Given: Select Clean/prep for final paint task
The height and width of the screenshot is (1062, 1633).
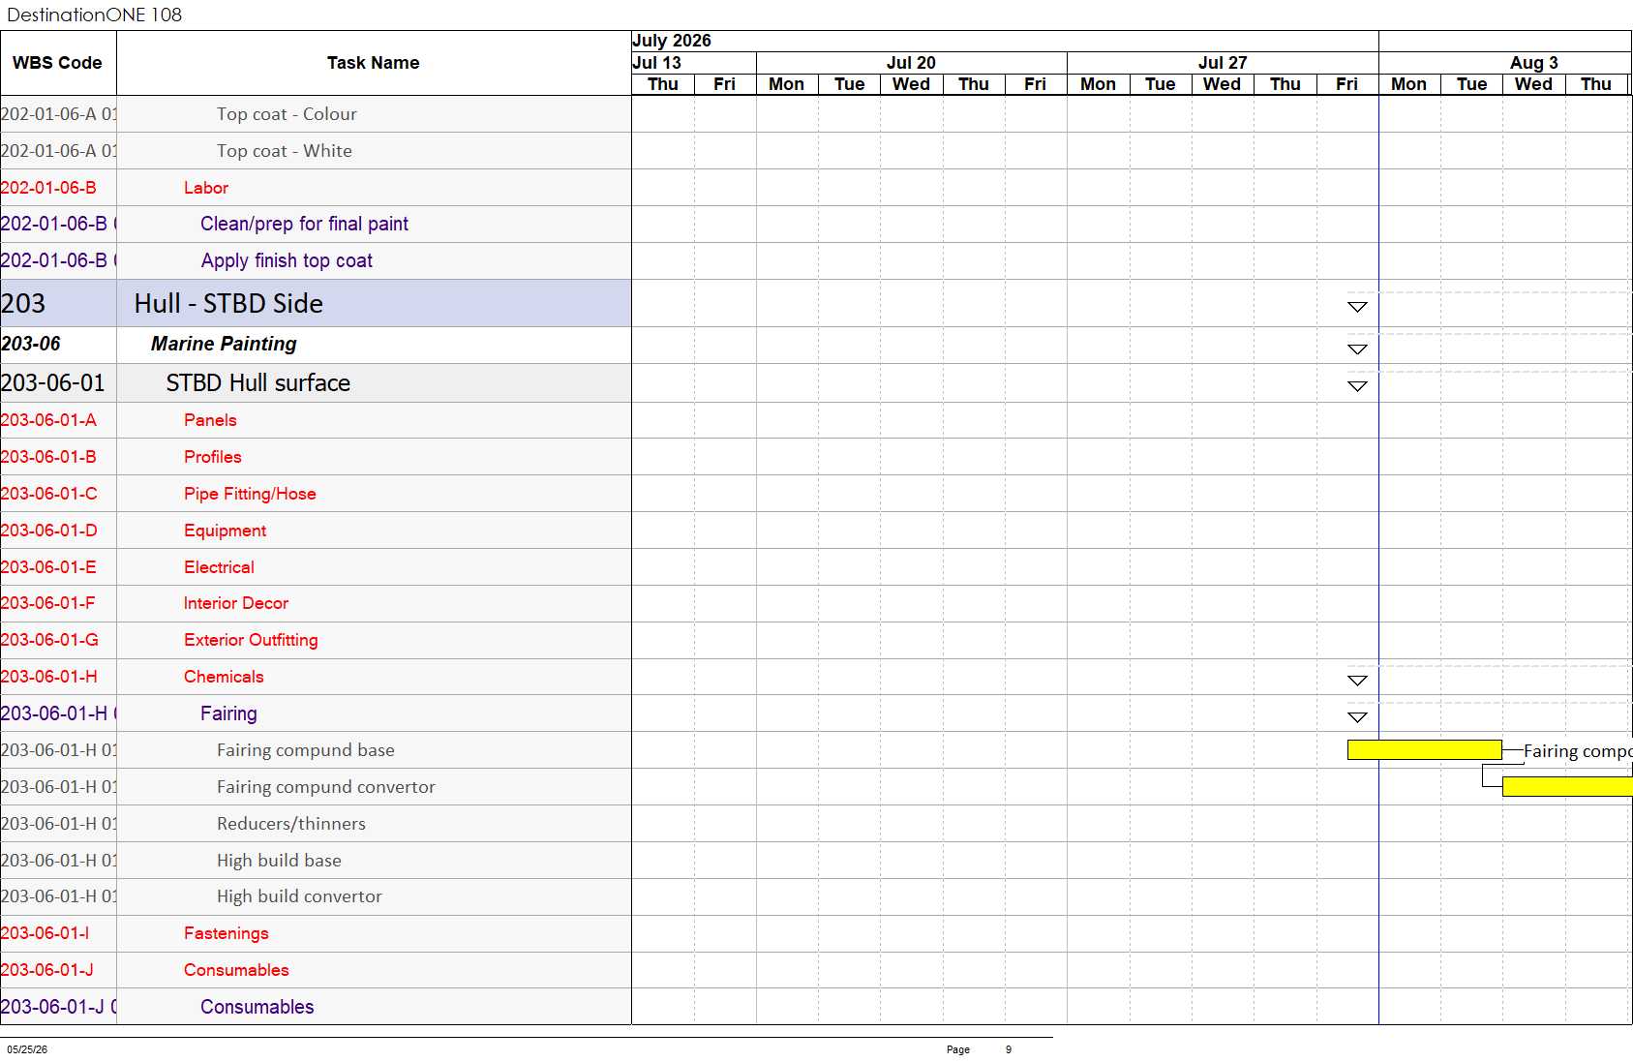Looking at the screenshot, I should click(x=304, y=224).
